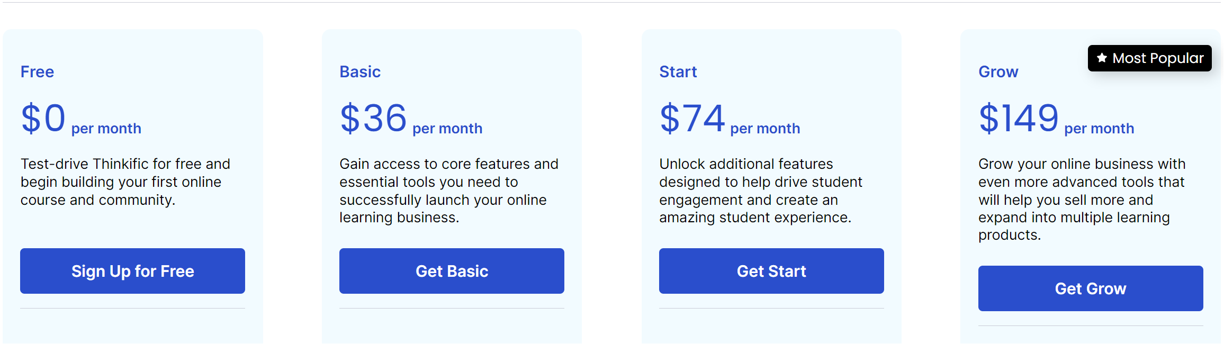Select the Basic plan title
This screenshot has height=344, width=1224.
click(x=360, y=71)
